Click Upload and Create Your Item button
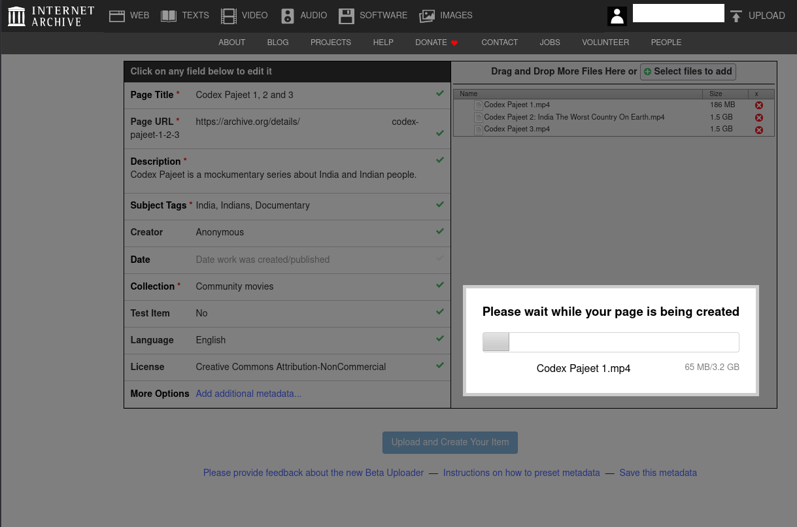 (x=450, y=443)
